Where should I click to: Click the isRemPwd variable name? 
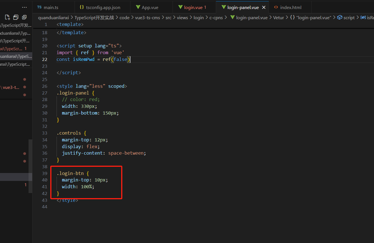84,59
